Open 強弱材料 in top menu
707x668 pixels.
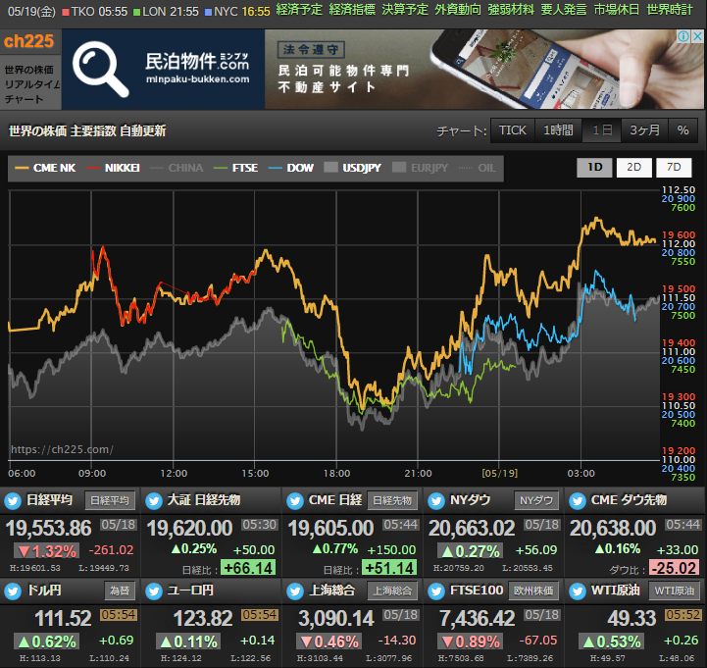coord(511,10)
